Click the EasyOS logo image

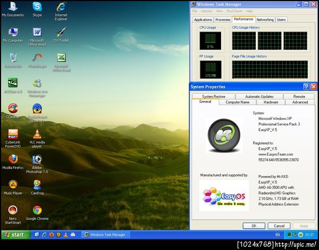coord(224,196)
